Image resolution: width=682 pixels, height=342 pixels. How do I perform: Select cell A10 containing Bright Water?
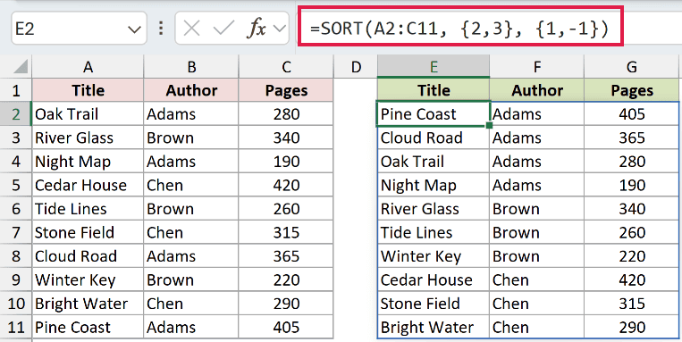(88, 304)
